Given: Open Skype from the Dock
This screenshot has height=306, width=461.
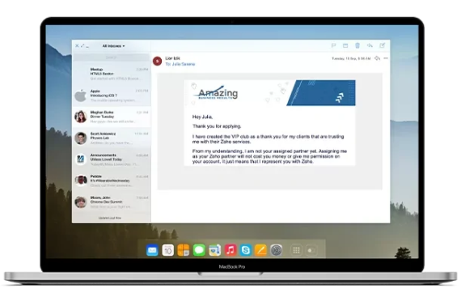Looking at the screenshot, I should click(x=246, y=250).
